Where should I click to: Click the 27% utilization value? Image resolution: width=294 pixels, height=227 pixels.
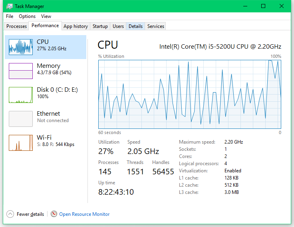click(106, 151)
